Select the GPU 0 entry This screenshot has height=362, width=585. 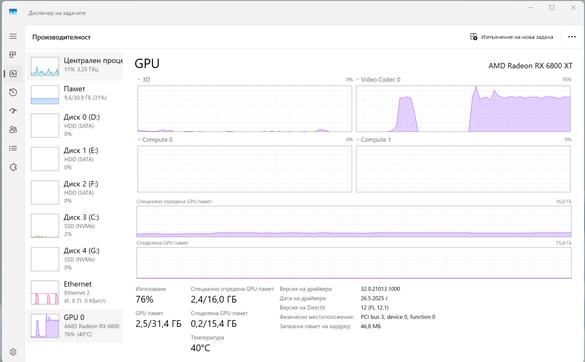coord(74,326)
